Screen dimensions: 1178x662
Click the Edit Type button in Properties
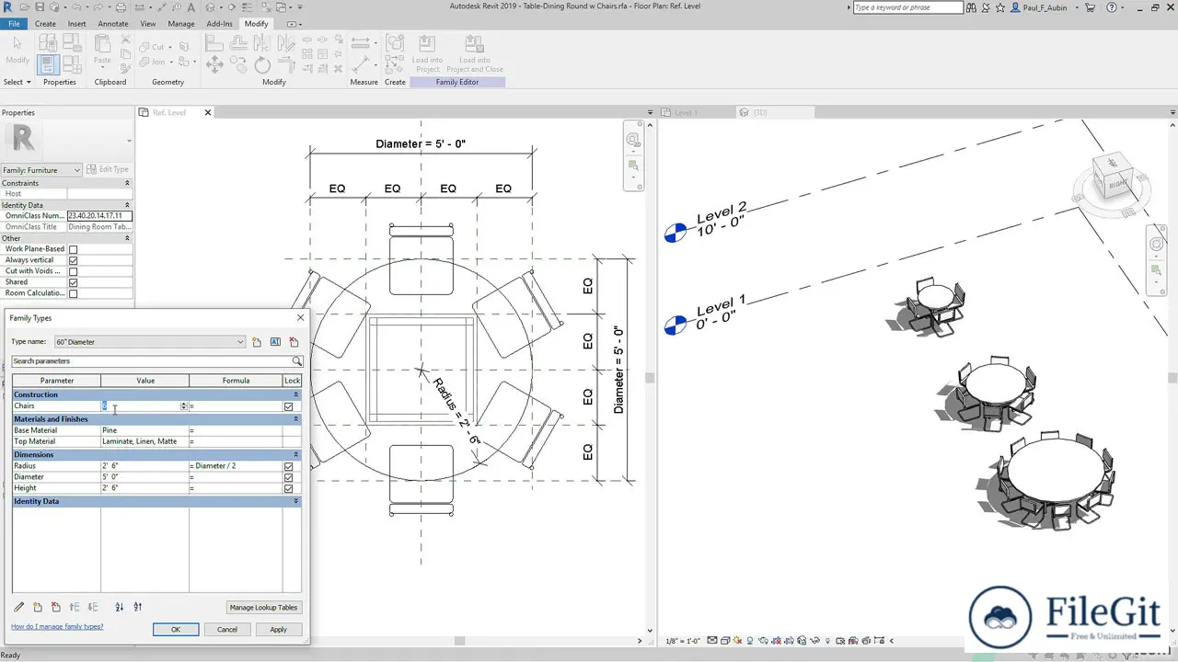pos(109,169)
